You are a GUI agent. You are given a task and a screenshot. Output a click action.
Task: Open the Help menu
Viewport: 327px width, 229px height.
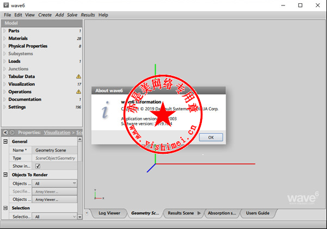click(x=103, y=15)
